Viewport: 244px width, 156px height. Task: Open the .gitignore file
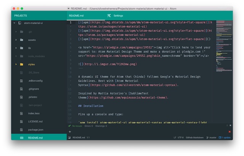[x=34, y=89]
